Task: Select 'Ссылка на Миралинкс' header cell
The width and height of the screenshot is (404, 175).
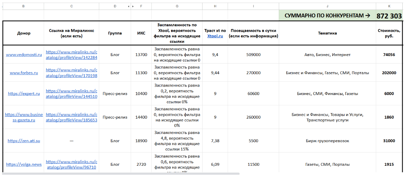Action: (x=71, y=33)
